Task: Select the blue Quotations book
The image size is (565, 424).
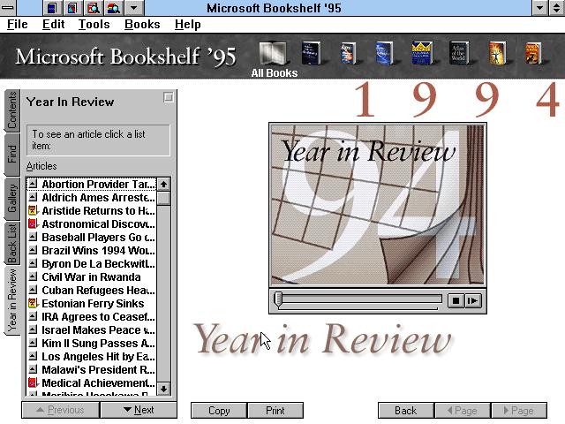Action: 384,53
